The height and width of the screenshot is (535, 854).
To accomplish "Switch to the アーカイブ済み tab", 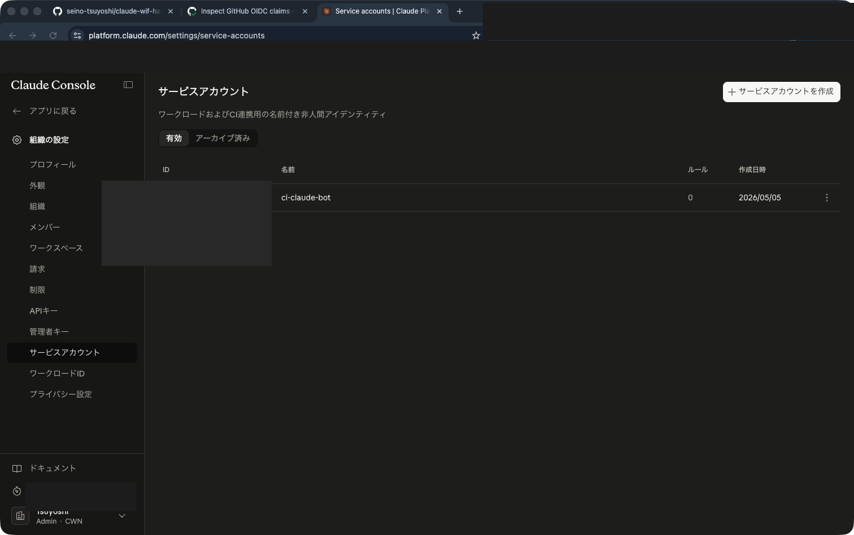I will click(x=223, y=138).
